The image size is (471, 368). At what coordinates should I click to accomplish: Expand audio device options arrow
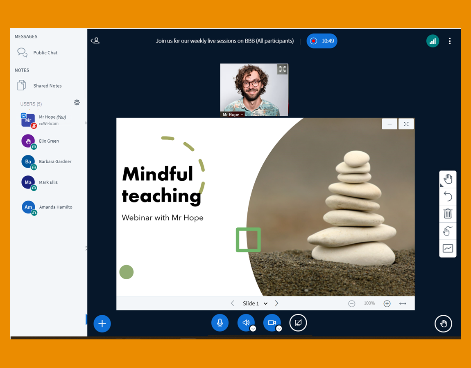pos(253,328)
